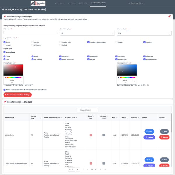Check the Closed listing status
Viewport: 175px width, 175px height.
pos(116,42)
